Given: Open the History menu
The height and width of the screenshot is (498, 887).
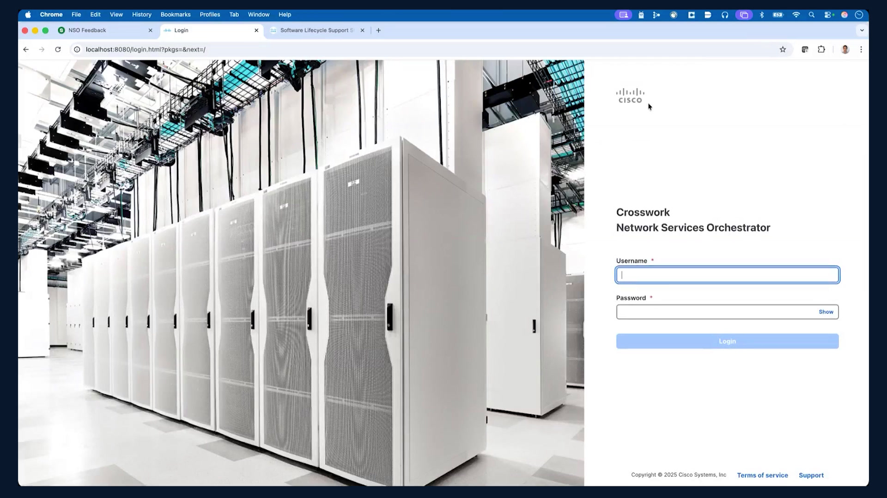Looking at the screenshot, I should pyautogui.click(x=141, y=15).
